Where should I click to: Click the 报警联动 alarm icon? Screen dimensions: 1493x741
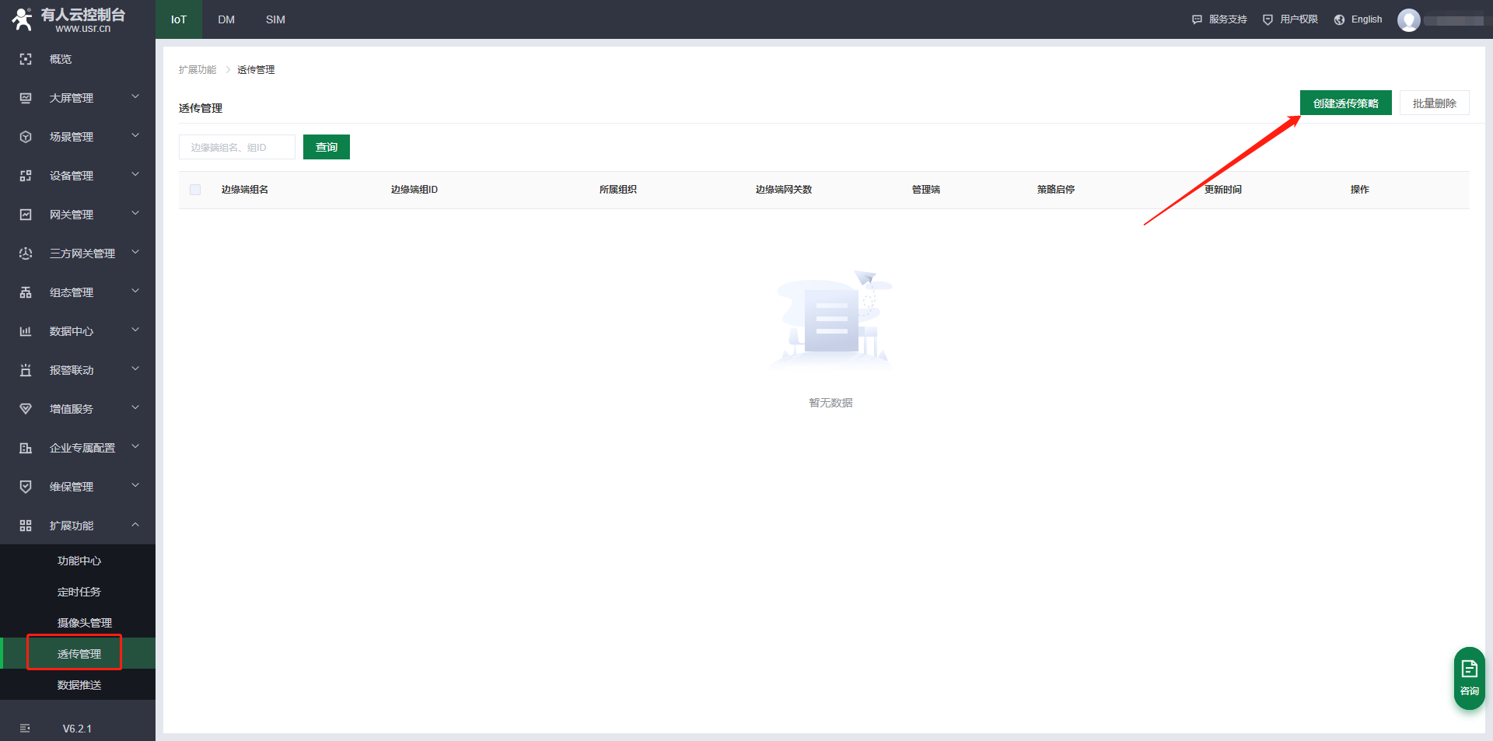click(x=26, y=370)
